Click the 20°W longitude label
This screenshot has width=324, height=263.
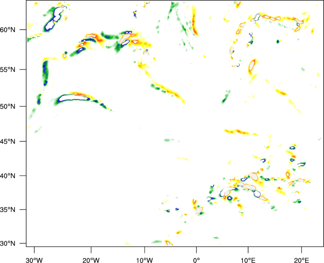[x=91, y=260]
